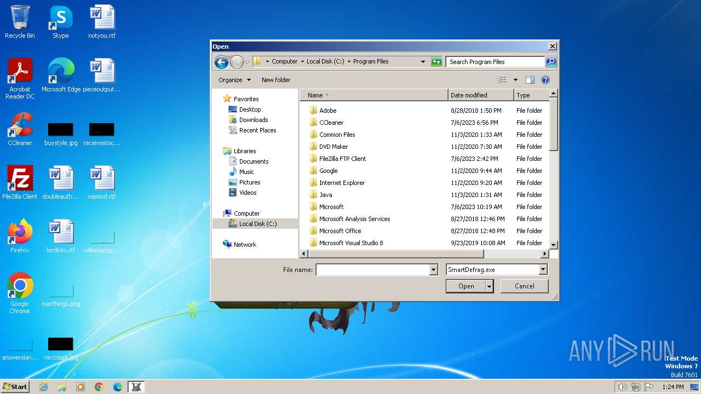The height and width of the screenshot is (394, 701).
Task: Select Recent Places in navigation pane
Action: [x=257, y=130]
